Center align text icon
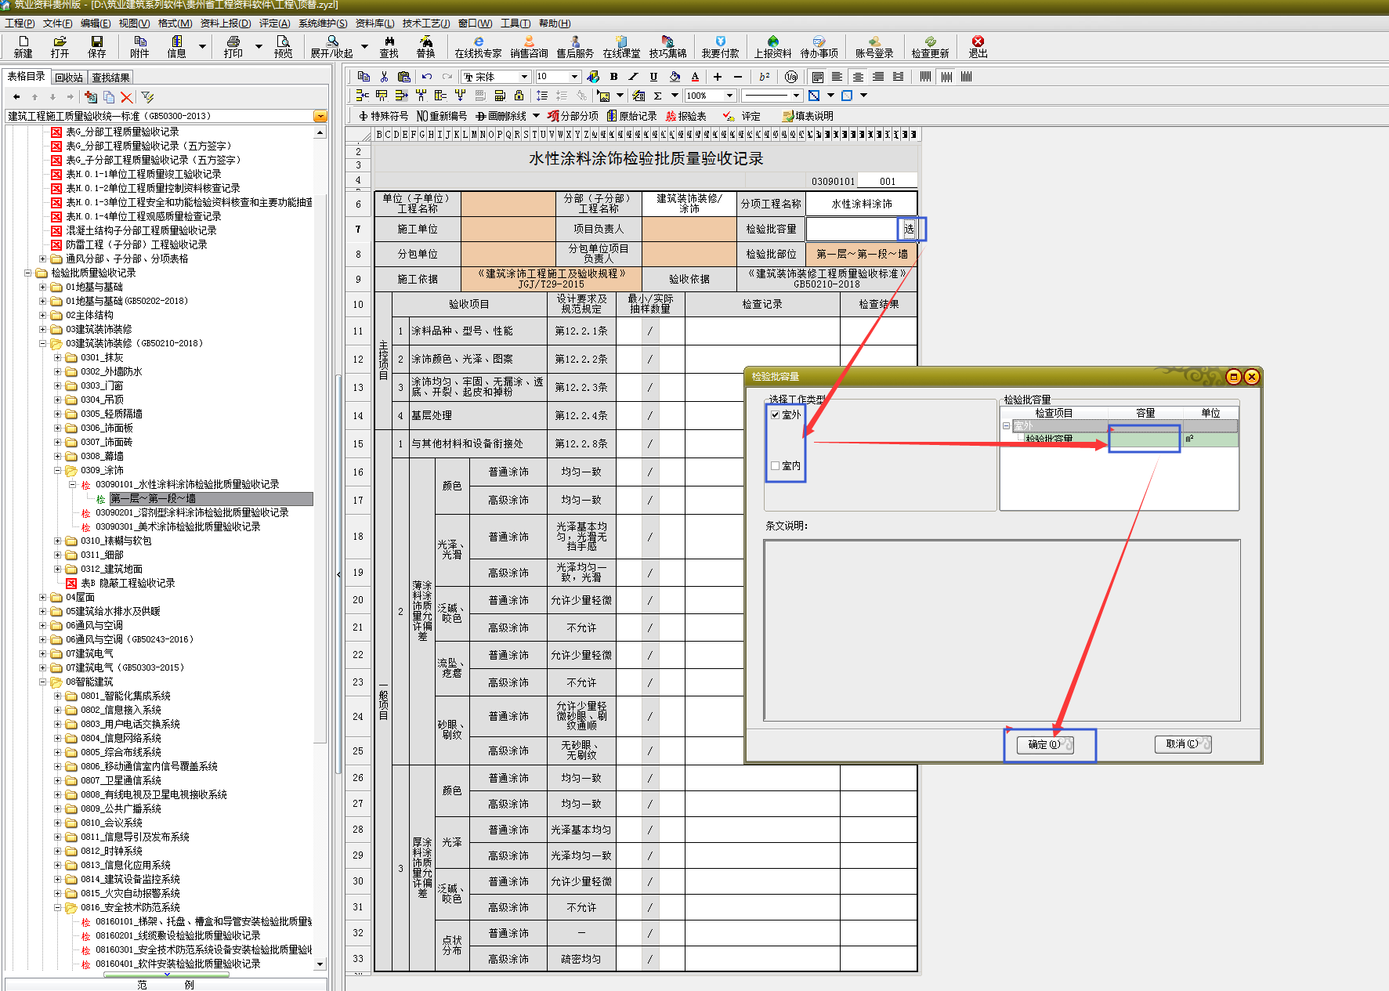This screenshot has height=991, width=1389. tap(858, 77)
